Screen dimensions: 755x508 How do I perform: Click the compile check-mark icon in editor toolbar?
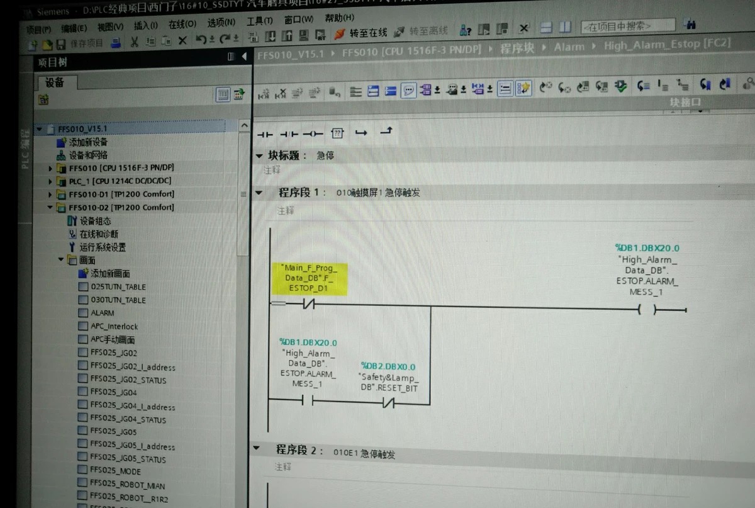621,85
